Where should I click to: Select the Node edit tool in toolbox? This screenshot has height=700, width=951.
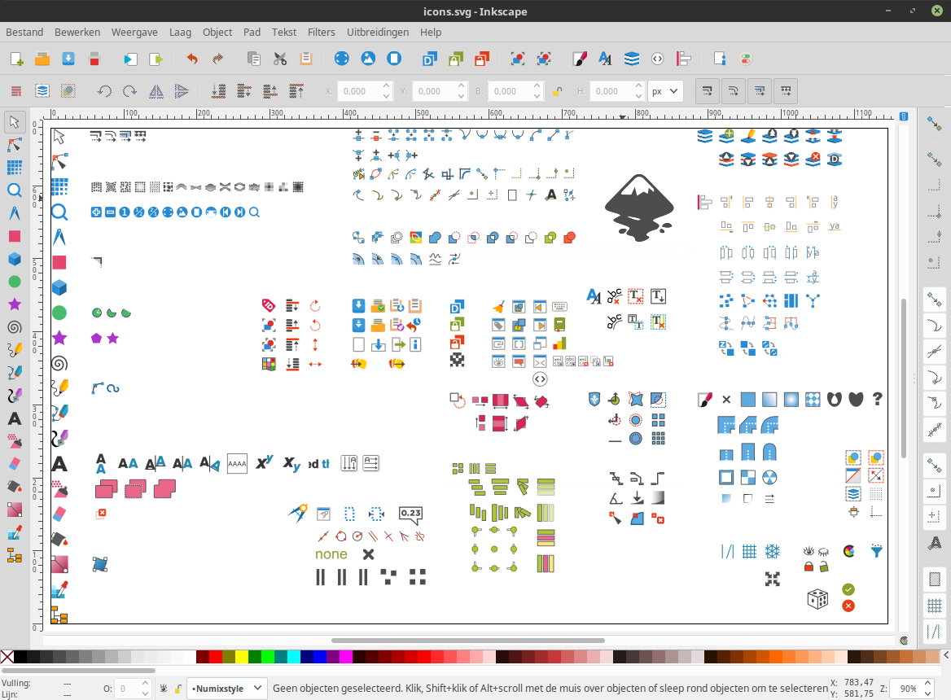click(x=15, y=145)
